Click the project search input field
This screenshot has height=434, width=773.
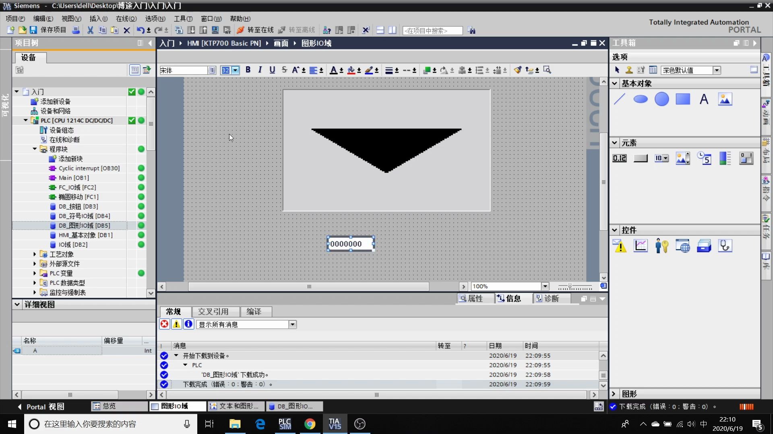432,31
